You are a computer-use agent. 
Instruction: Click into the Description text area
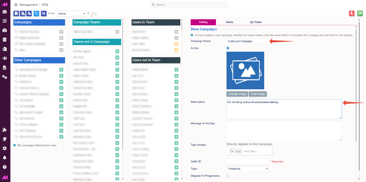pos(284,109)
